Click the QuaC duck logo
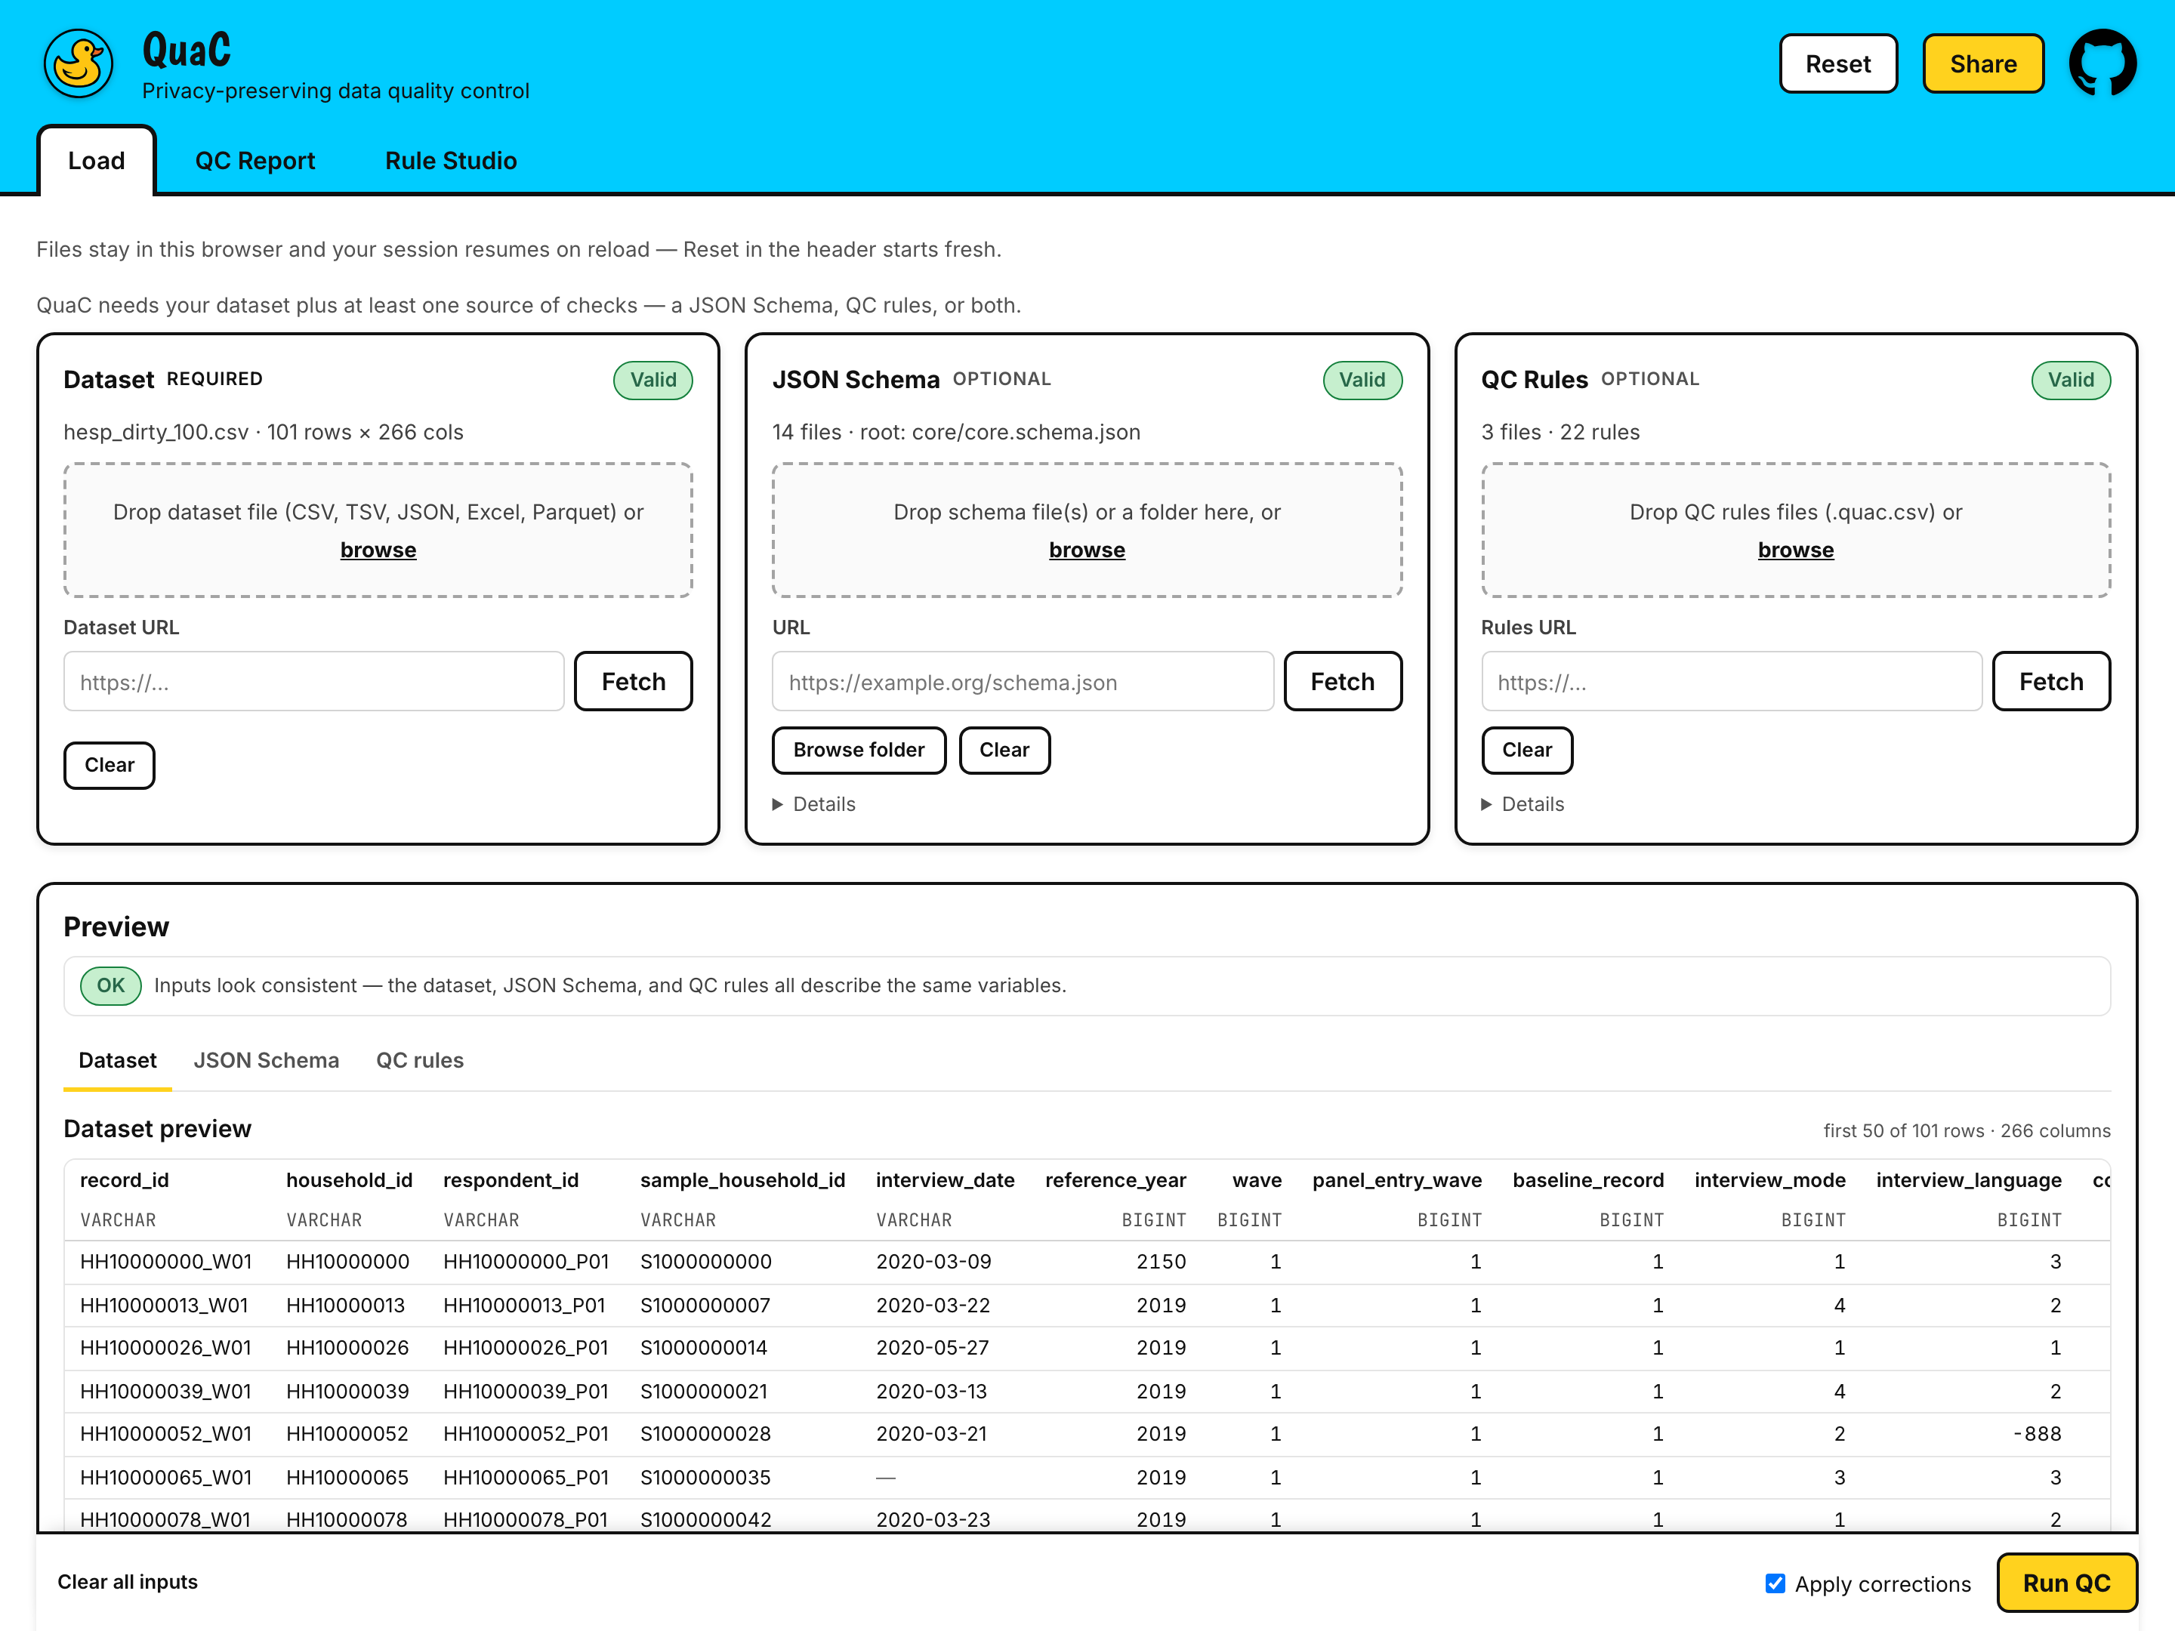2175x1631 pixels. click(x=79, y=64)
